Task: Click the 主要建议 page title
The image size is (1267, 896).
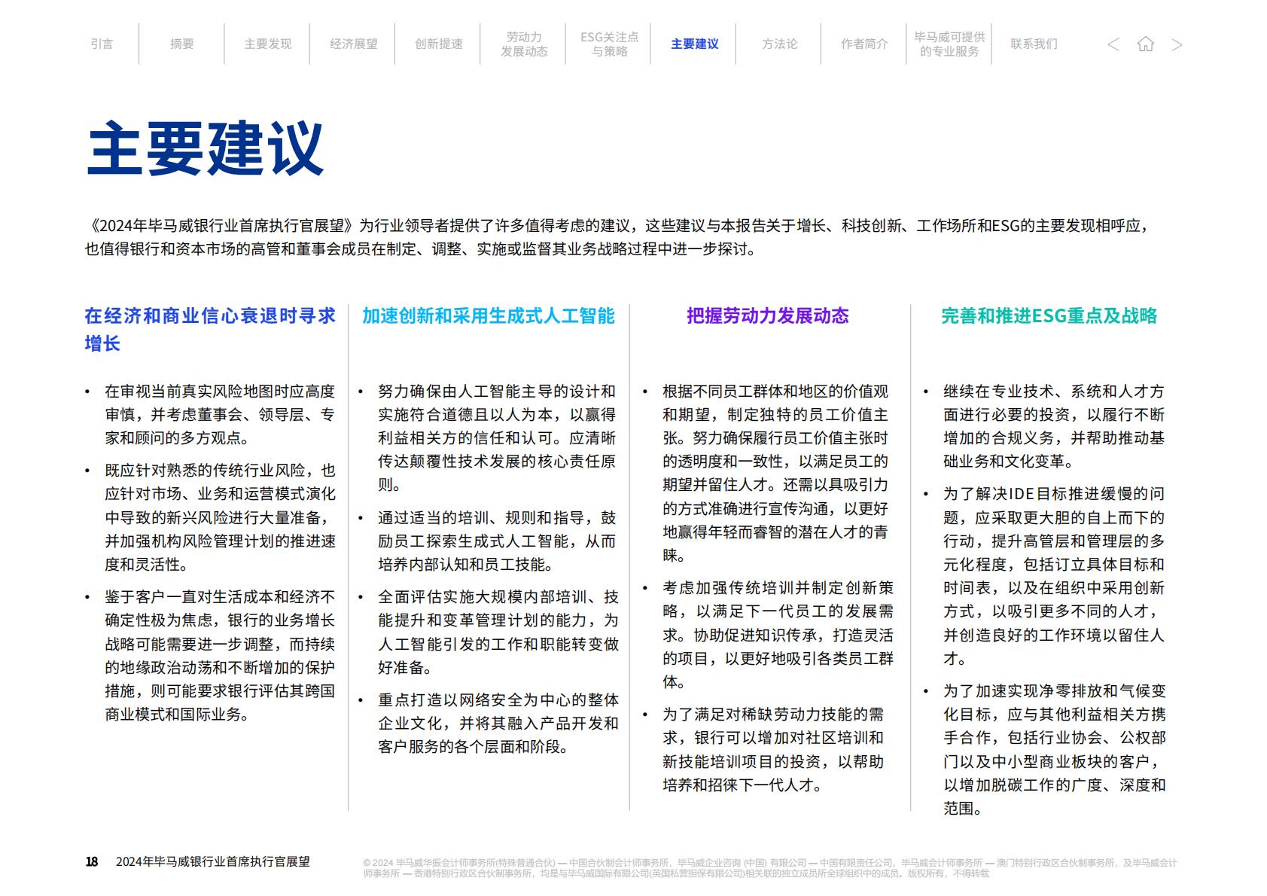Action: [205, 148]
